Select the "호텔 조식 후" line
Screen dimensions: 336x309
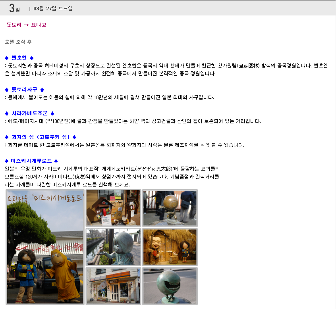click(18, 42)
